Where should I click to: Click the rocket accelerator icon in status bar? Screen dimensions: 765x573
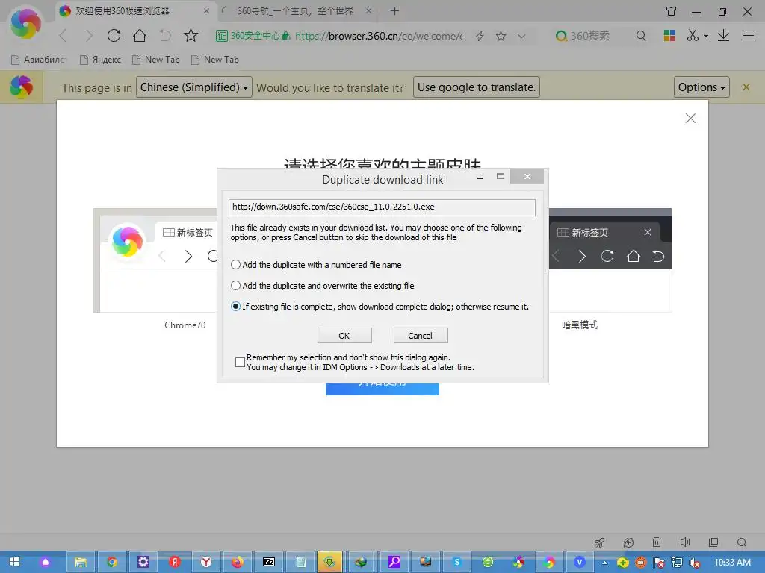600,542
